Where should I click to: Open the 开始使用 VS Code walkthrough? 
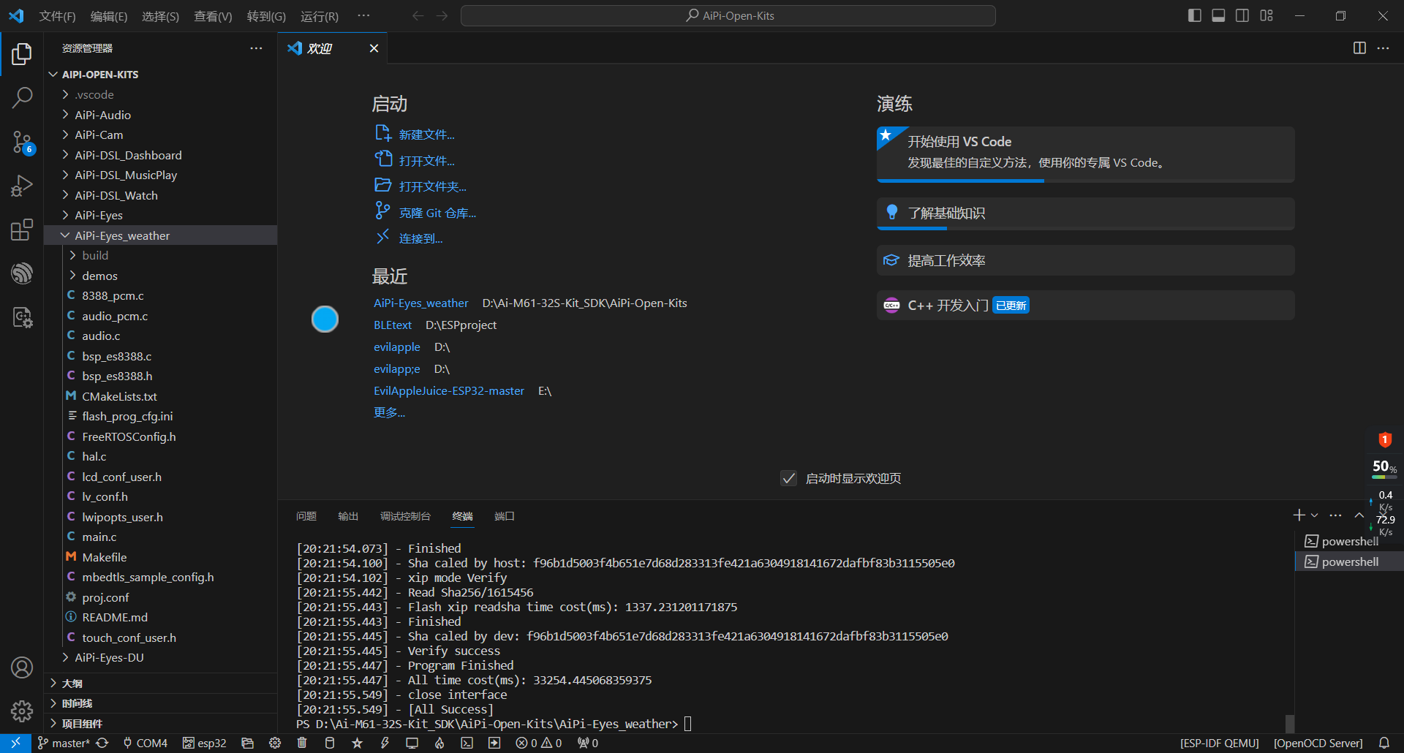pyautogui.click(x=1086, y=154)
